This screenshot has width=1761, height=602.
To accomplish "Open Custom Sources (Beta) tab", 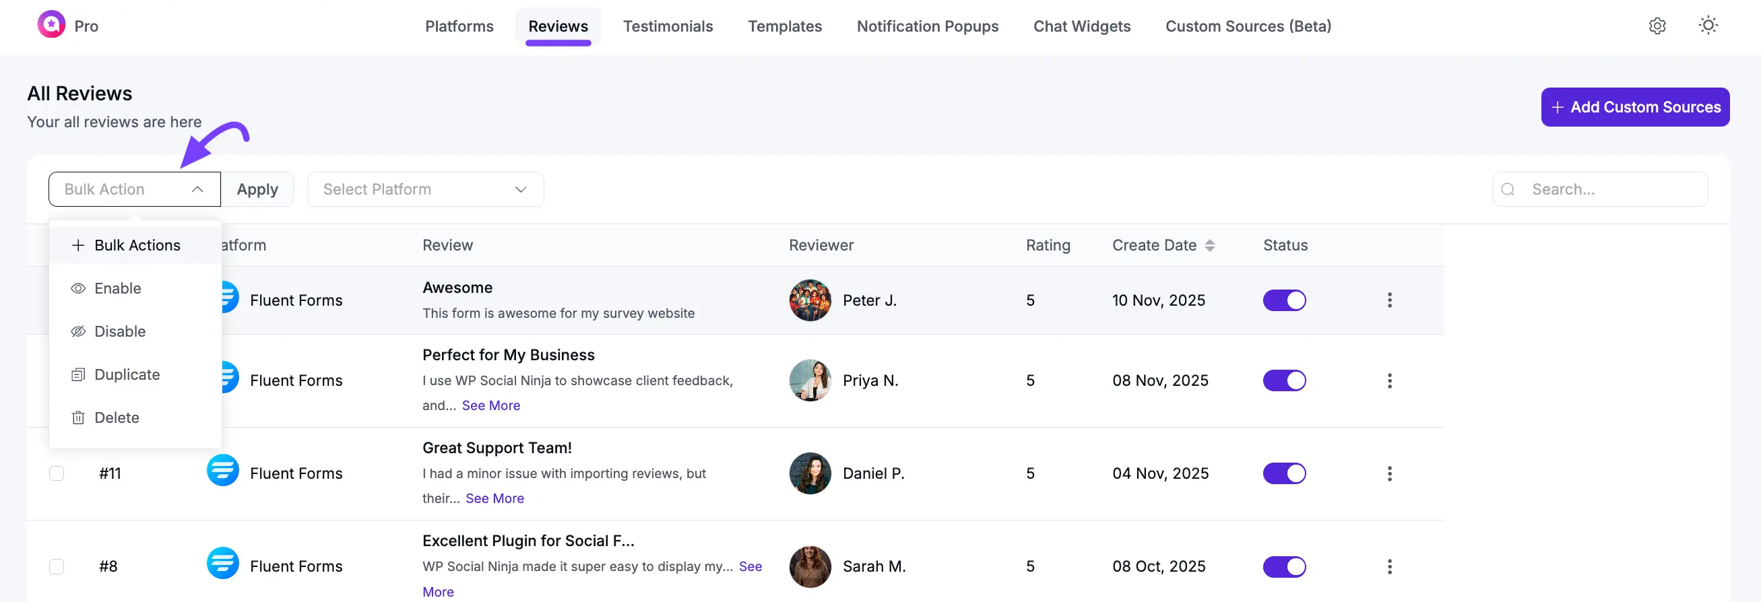I will [x=1248, y=26].
